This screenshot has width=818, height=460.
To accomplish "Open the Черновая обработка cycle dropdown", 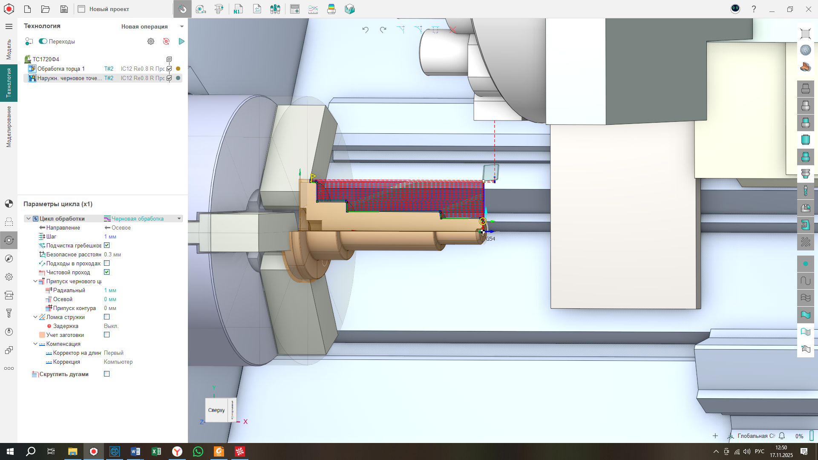I will pyautogui.click(x=179, y=218).
